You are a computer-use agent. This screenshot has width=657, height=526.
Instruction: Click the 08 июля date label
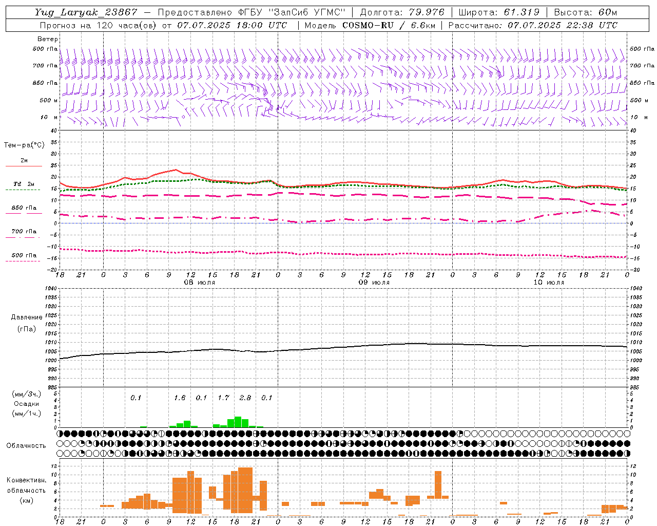[200, 283]
